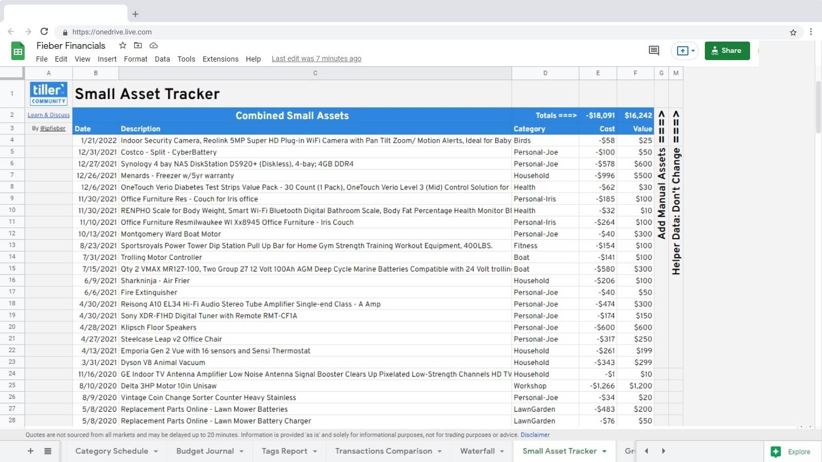Click the green Share button

point(727,50)
